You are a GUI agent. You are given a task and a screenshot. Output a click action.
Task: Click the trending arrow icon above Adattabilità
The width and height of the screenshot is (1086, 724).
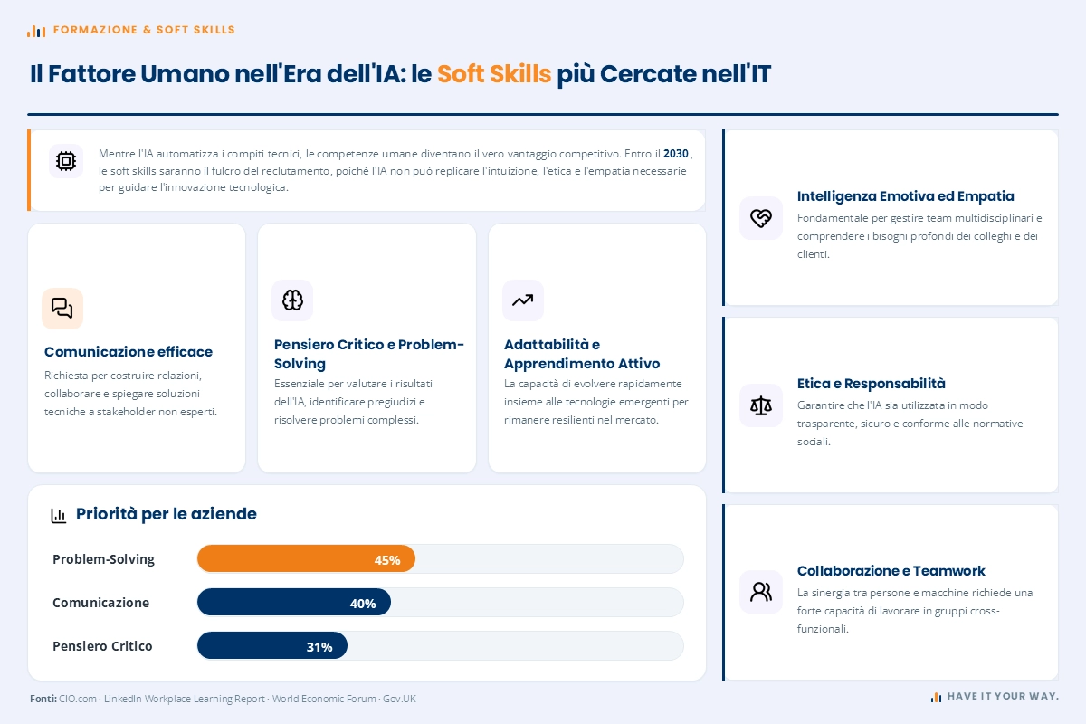(x=522, y=300)
